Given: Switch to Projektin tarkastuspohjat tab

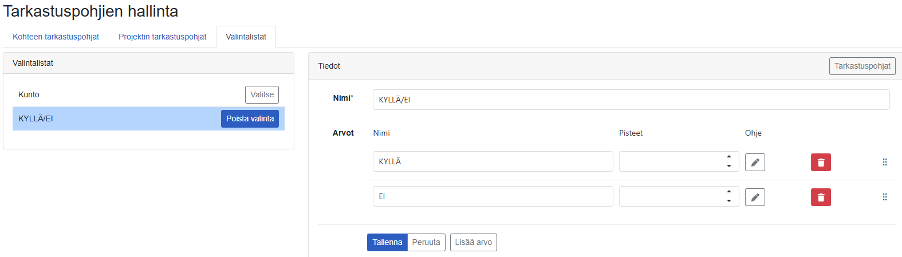Looking at the screenshot, I should pos(163,37).
